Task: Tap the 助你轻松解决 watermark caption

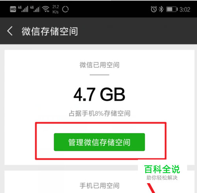Action: pos(162,178)
